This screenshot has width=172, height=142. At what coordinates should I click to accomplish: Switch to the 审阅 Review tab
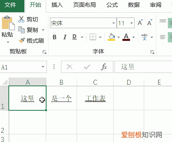pos(156,5)
